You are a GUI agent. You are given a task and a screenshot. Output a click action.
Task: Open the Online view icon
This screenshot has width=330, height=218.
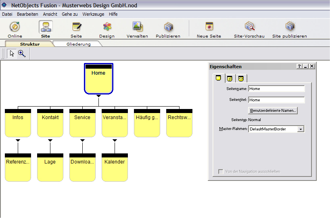15,27
